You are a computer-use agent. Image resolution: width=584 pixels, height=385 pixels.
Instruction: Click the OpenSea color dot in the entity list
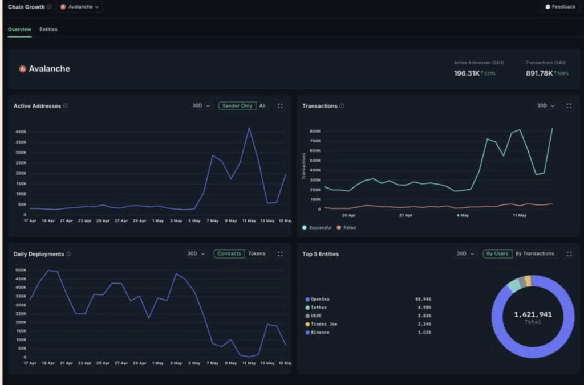[x=307, y=299]
